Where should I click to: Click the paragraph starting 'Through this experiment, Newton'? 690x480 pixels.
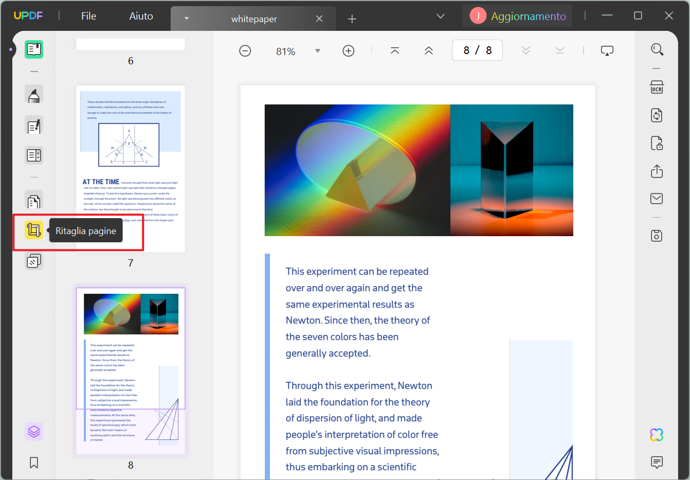(362, 426)
